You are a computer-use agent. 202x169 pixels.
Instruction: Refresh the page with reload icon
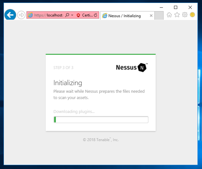[95, 15]
